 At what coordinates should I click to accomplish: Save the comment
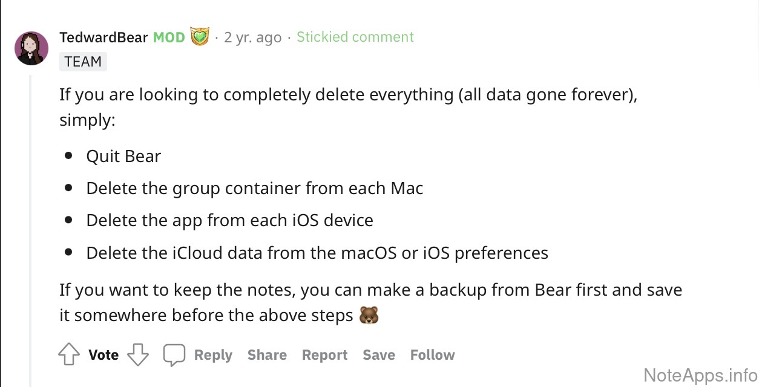click(379, 355)
